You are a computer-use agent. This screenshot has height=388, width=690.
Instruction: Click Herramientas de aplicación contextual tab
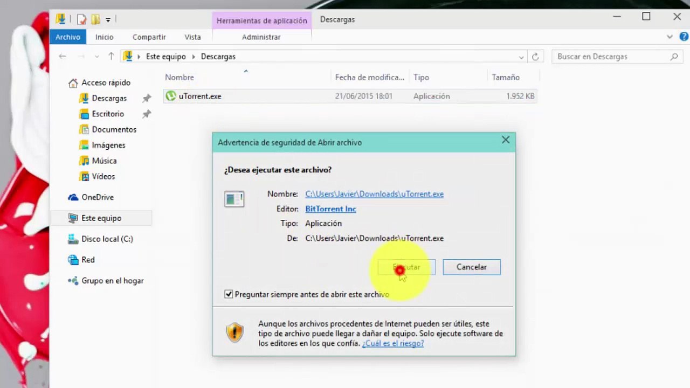point(262,20)
